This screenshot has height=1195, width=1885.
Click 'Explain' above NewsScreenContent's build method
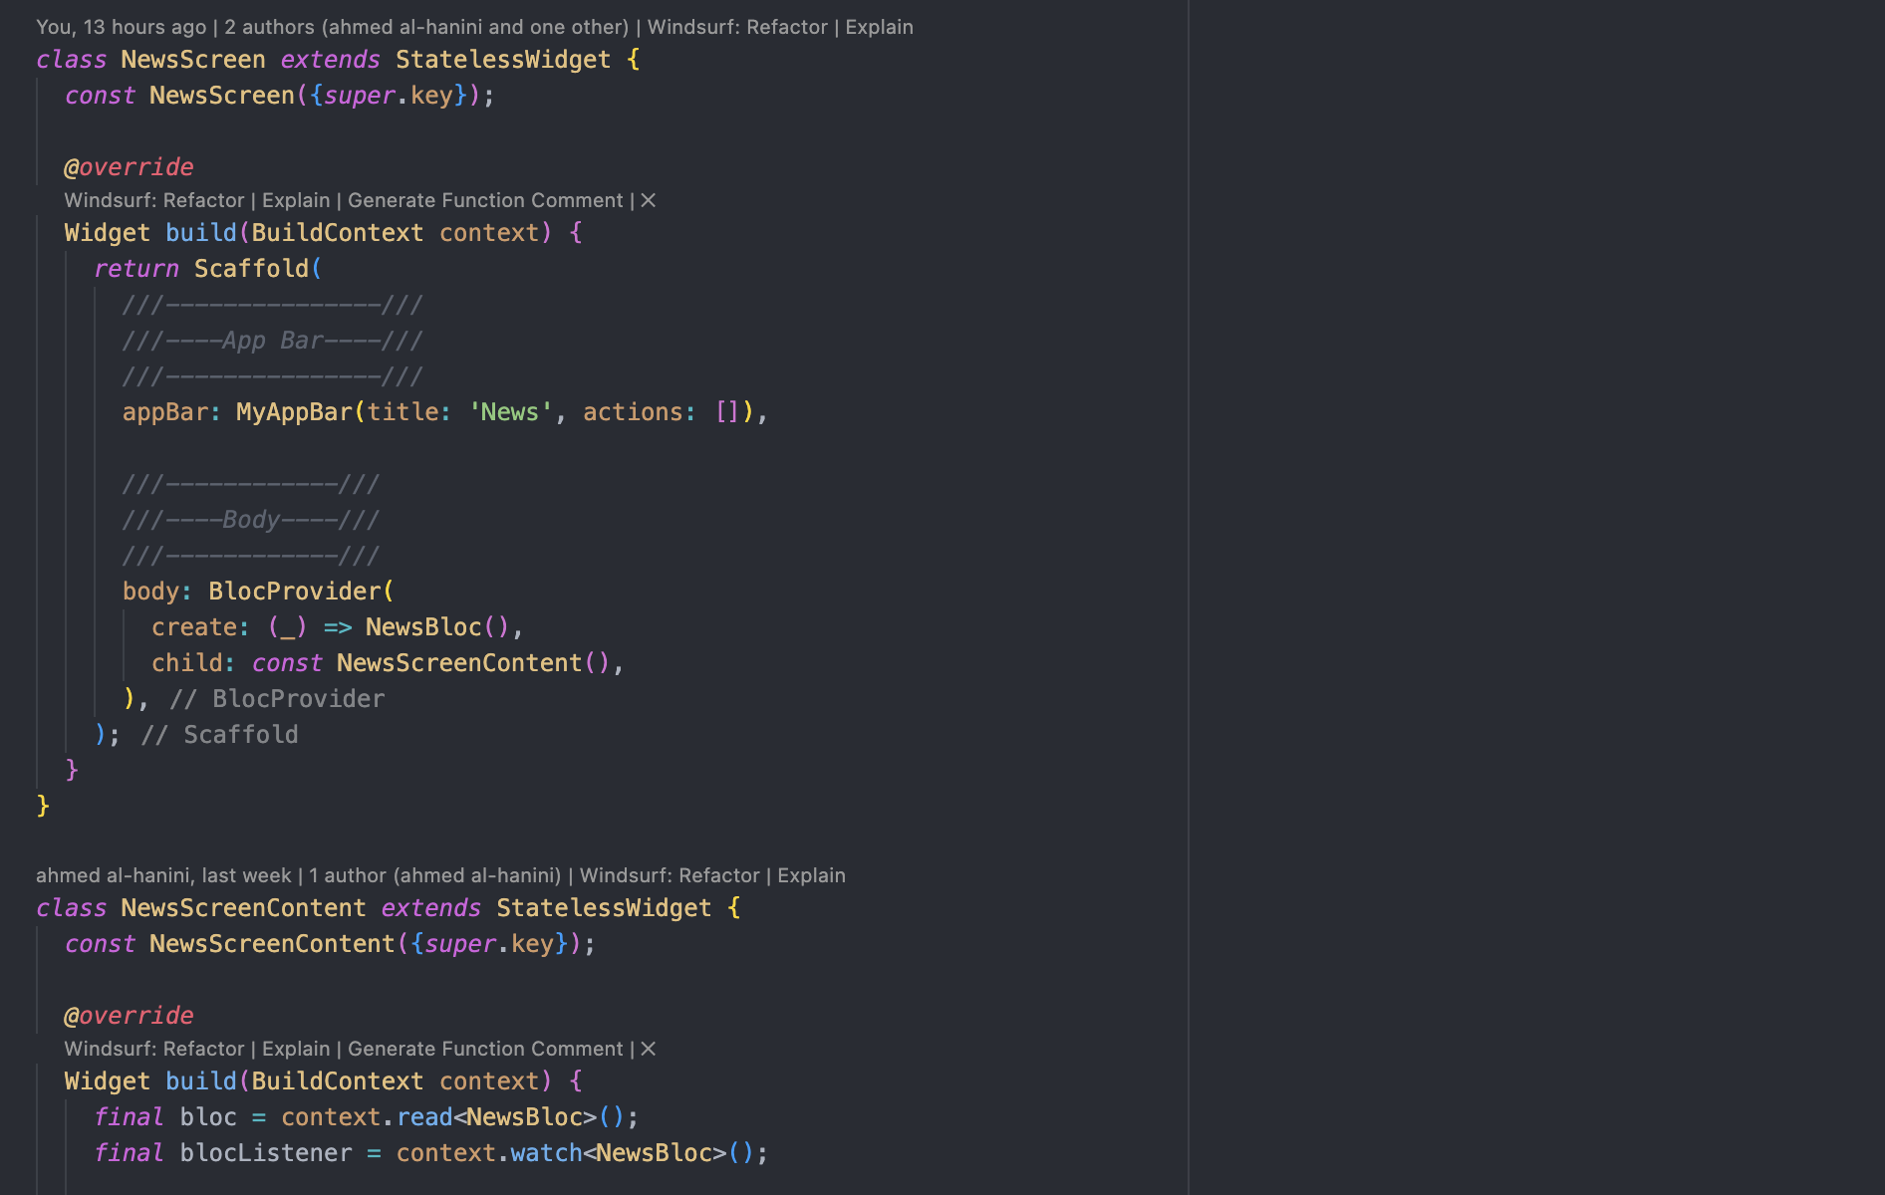coord(296,1049)
